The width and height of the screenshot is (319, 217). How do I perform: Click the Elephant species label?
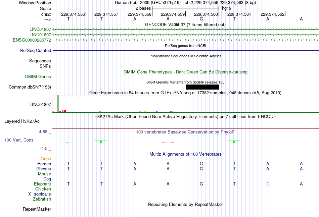(42, 184)
